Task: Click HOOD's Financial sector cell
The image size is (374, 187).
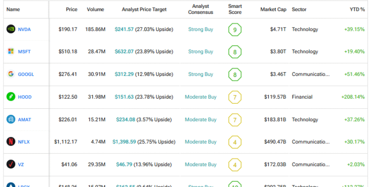Action: coord(302,97)
